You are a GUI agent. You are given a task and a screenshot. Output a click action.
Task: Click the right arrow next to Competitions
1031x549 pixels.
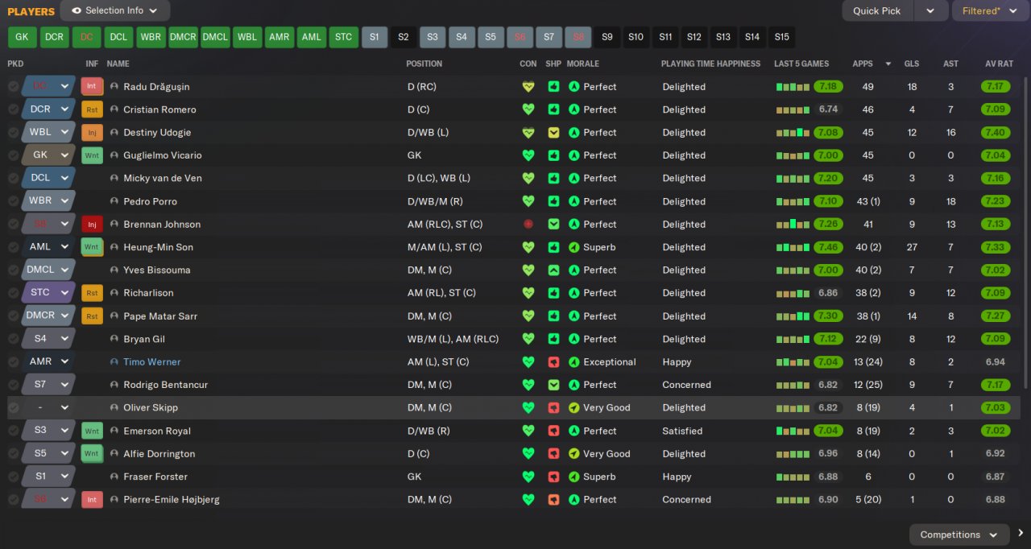coord(1021,533)
